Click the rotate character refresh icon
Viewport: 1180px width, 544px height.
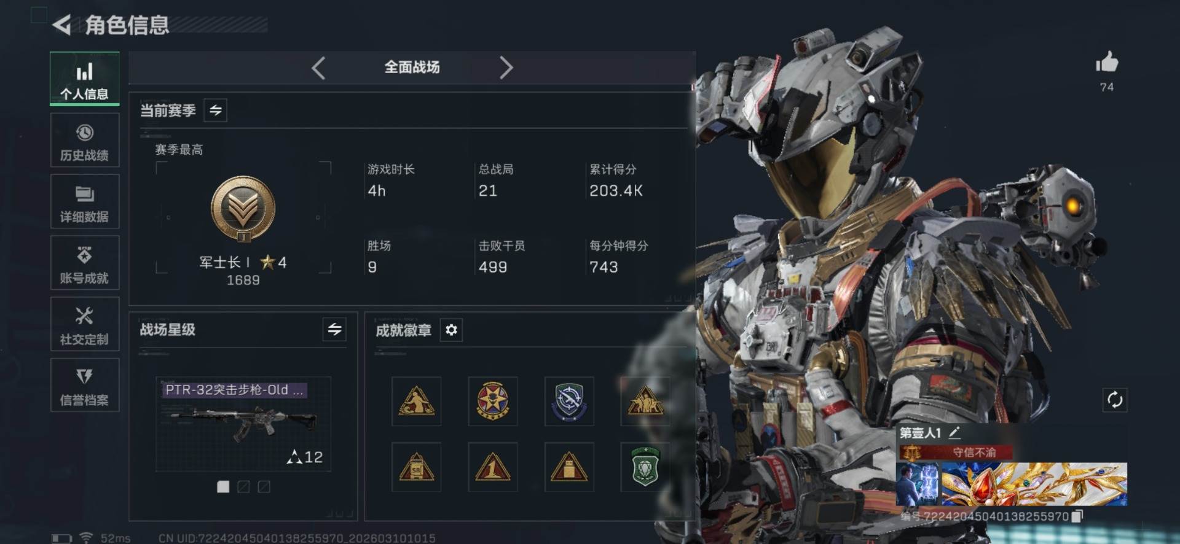[x=1115, y=400]
